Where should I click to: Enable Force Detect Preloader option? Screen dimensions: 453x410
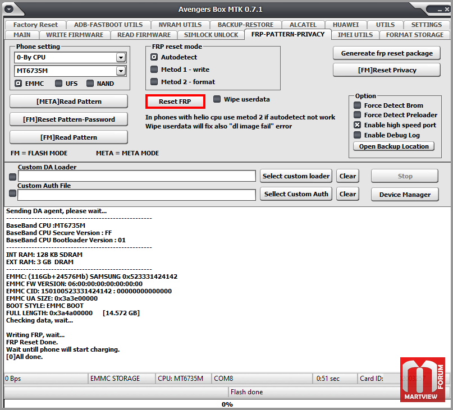click(x=358, y=115)
